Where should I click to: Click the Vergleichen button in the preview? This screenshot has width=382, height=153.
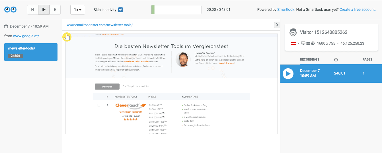[x=107, y=86]
